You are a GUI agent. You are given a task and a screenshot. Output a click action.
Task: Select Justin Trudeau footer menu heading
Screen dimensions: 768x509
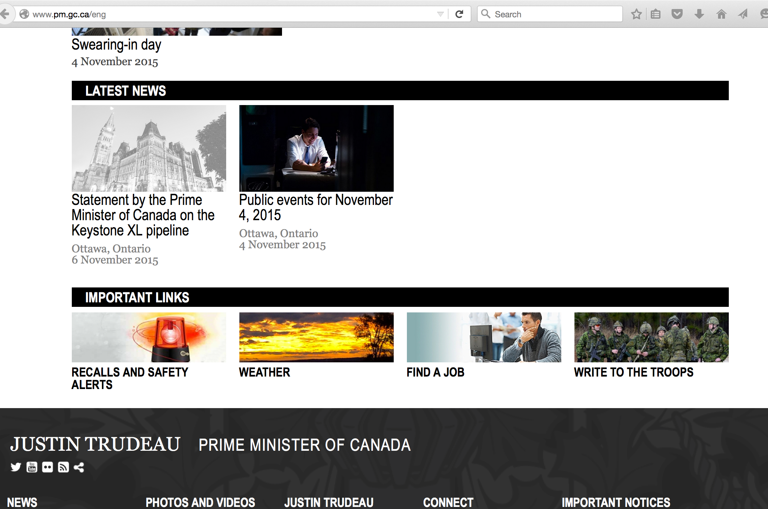click(x=329, y=502)
